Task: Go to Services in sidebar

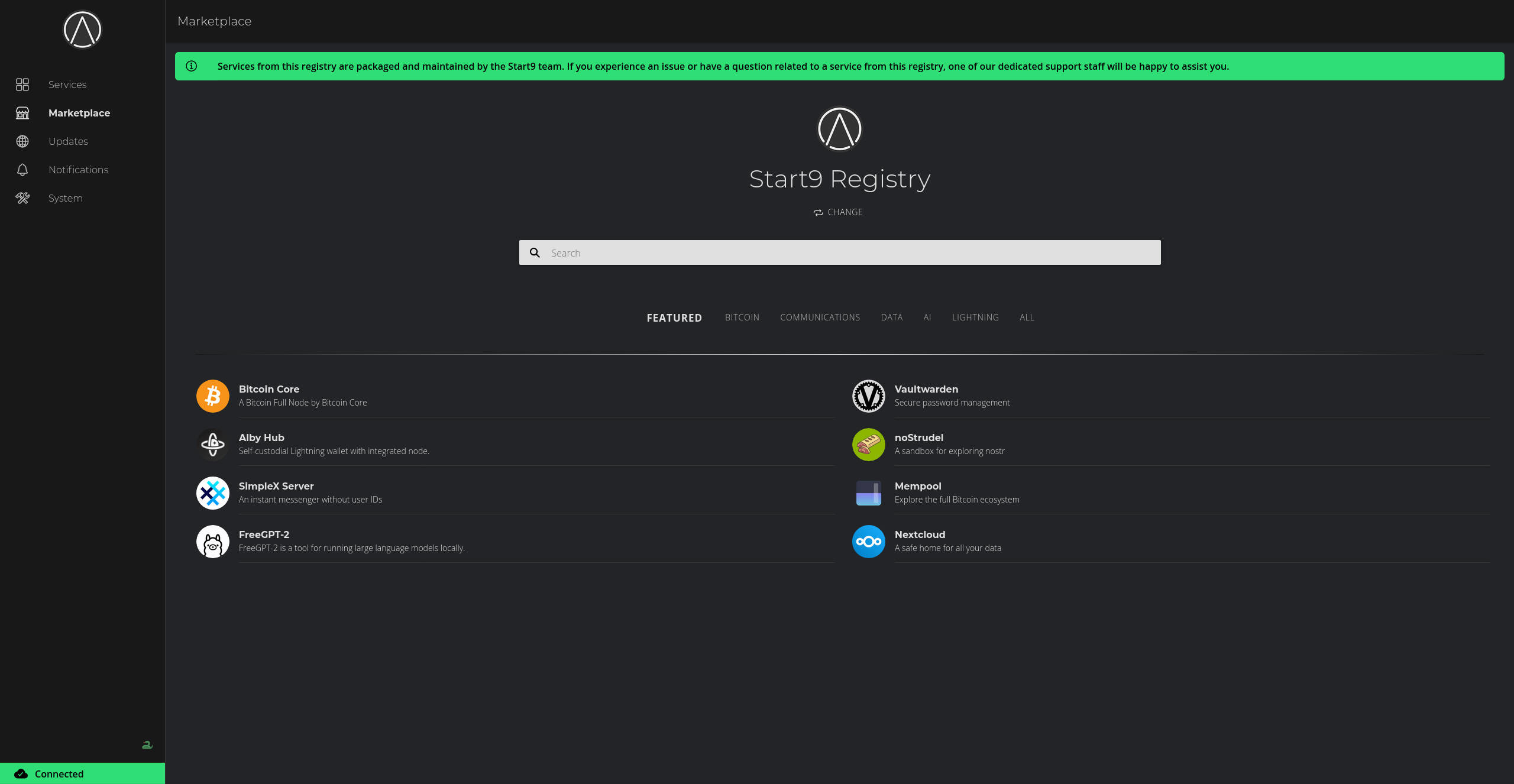Action: tap(67, 85)
